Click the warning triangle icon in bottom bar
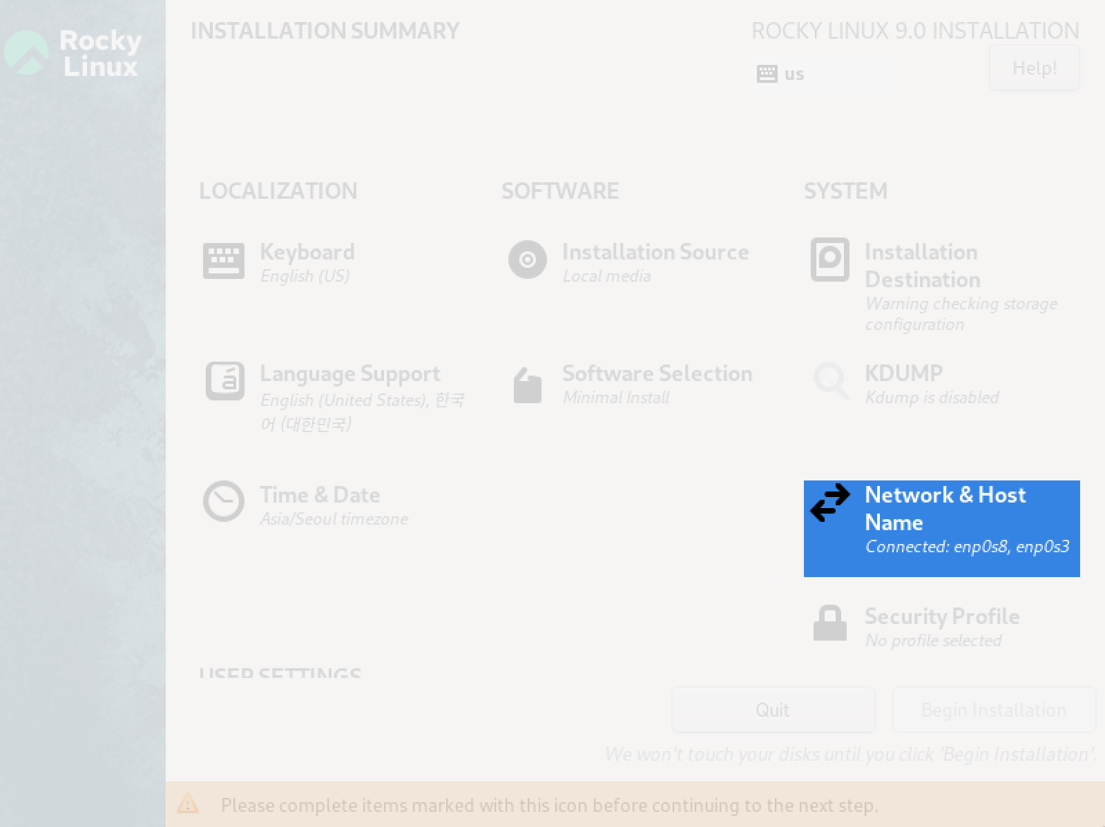The image size is (1105, 827). pyautogui.click(x=188, y=804)
